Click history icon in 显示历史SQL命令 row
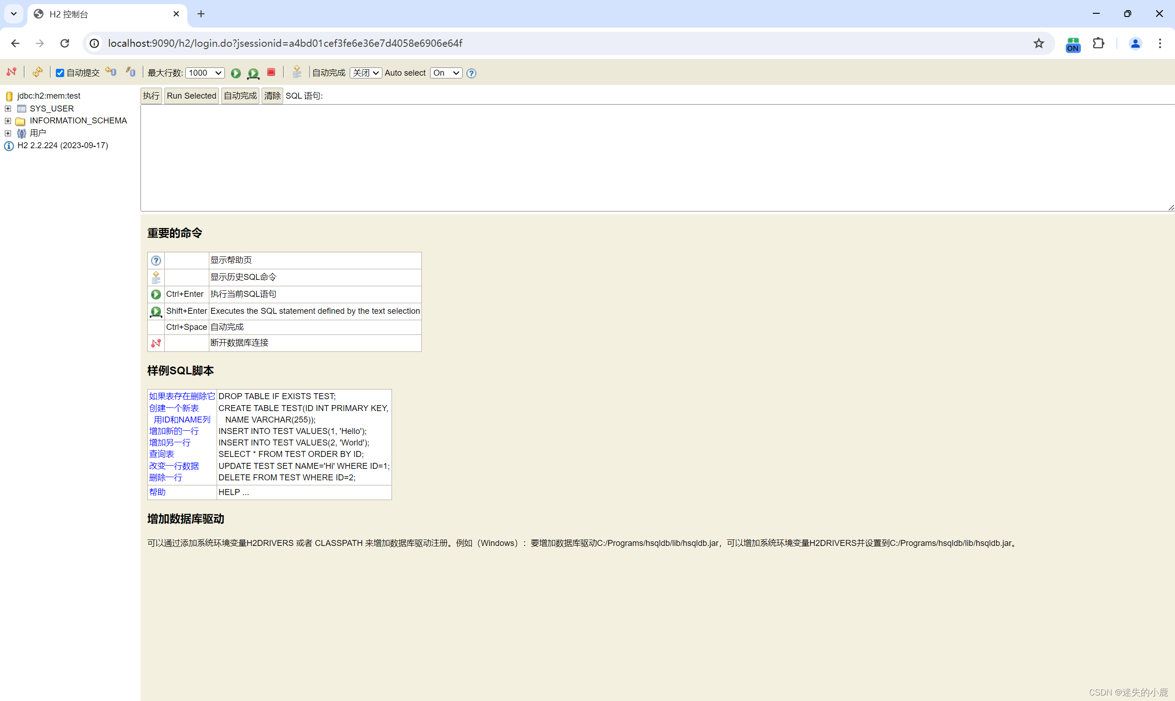Screen dimensions: 1175x701 tap(156, 277)
